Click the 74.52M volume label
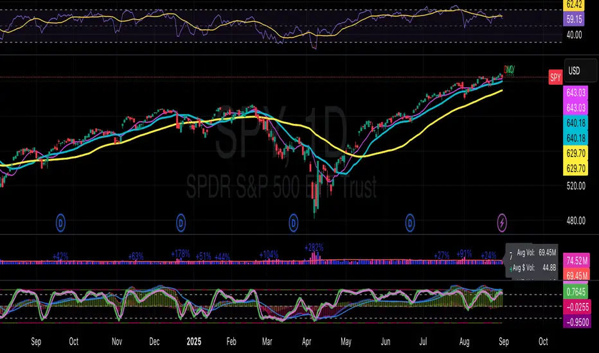Screen dimensions: 599x353 pyautogui.click(x=577, y=261)
